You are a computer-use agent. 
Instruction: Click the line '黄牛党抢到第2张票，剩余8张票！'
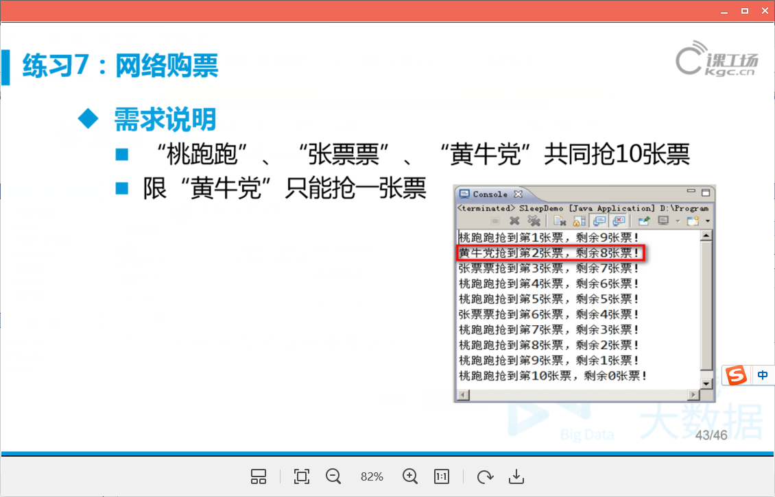[549, 253]
